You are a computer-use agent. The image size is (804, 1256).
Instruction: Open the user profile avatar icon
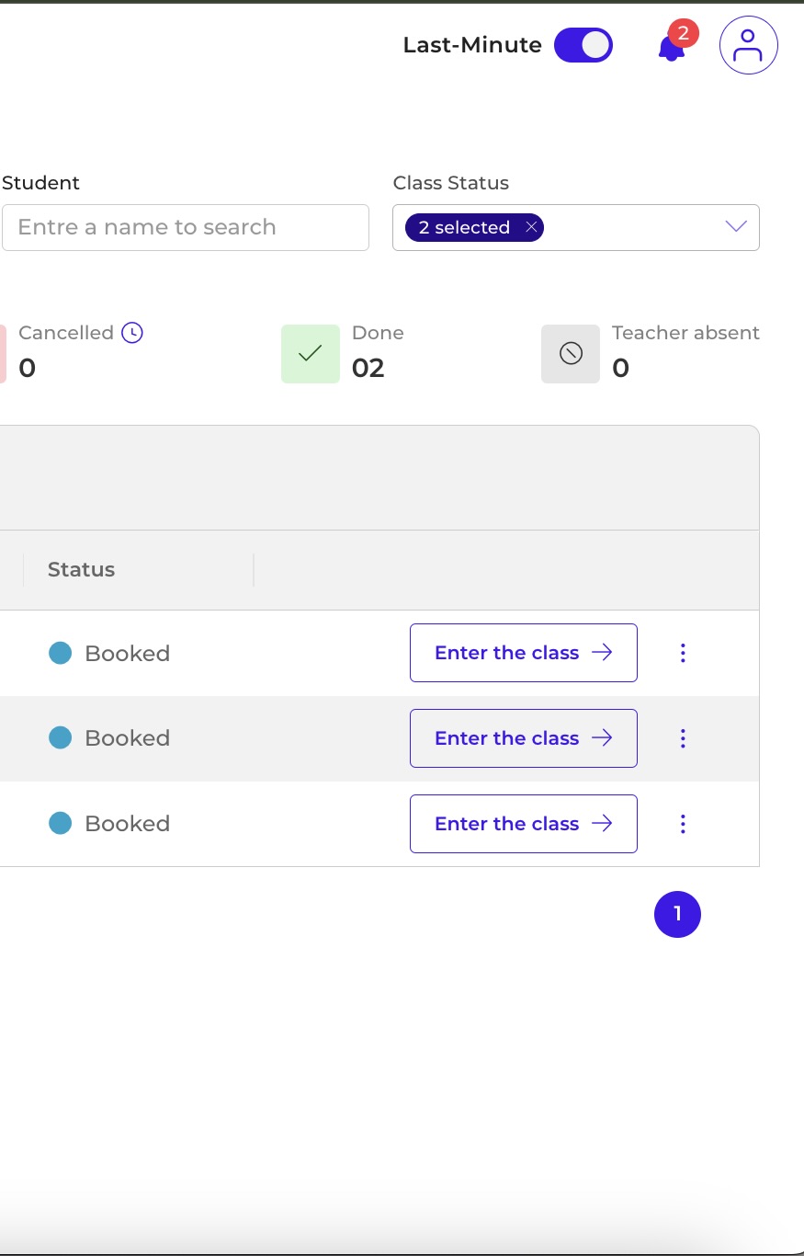[749, 45]
